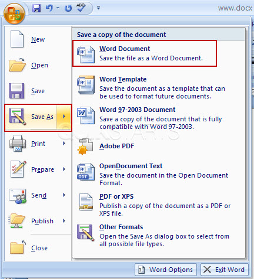Click the Exit Word button

(x=225, y=270)
